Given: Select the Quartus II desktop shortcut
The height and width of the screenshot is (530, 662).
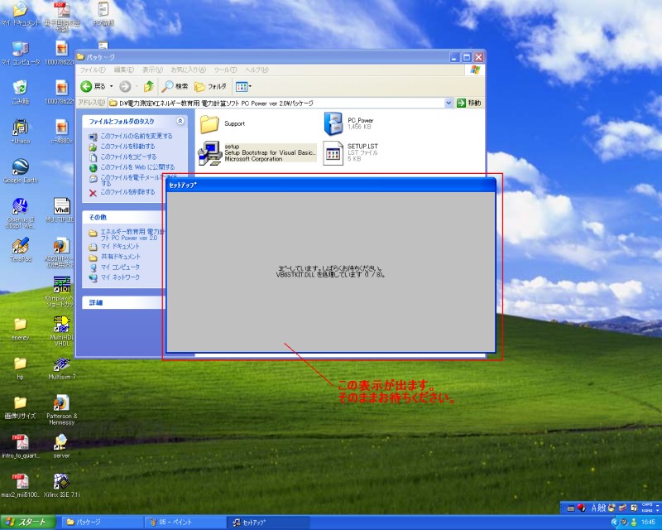Looking at the screenshot, I should pos(20,214).
